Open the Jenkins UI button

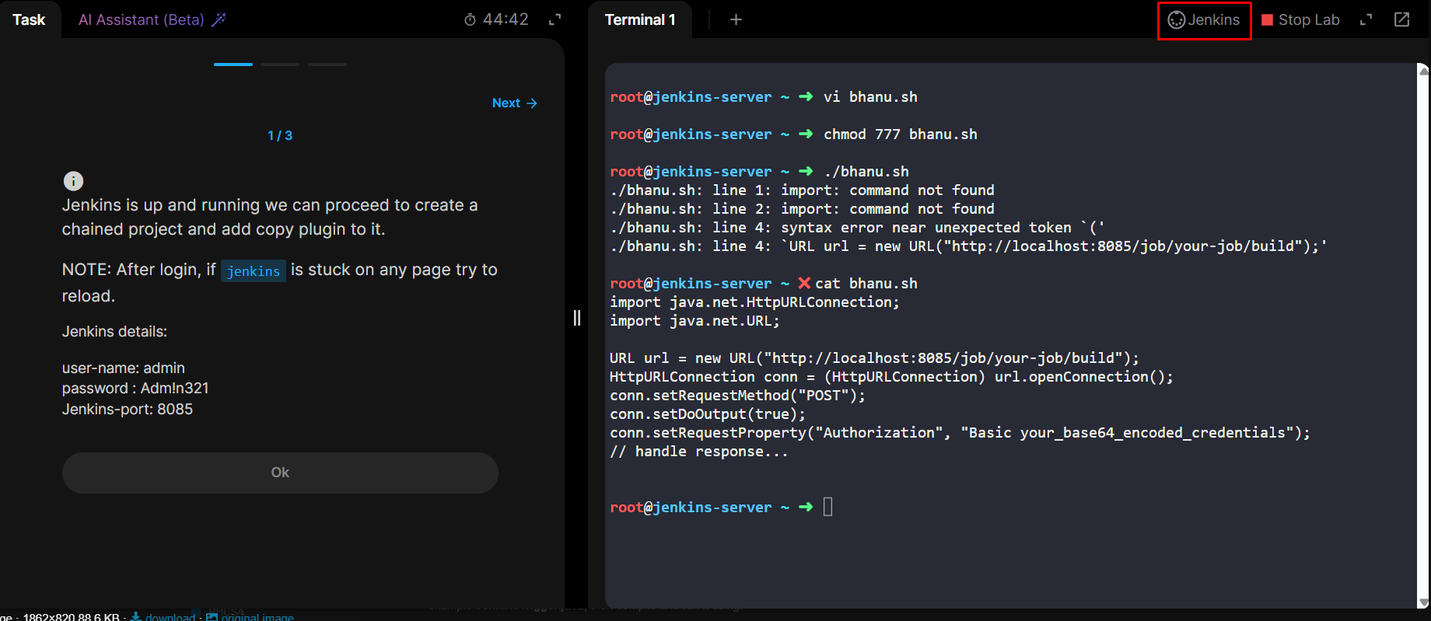[1204, 20]
